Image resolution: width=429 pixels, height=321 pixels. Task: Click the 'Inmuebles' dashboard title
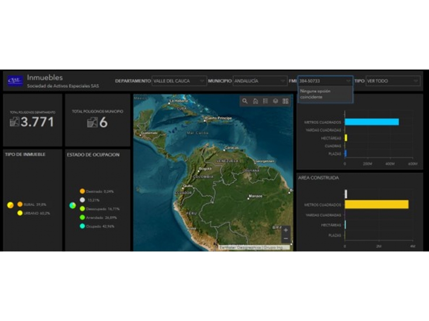tap(45, 77)
